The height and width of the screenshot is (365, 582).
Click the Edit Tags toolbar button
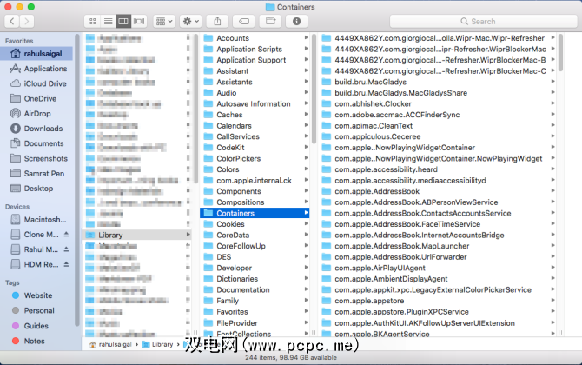tap(244, 22)
